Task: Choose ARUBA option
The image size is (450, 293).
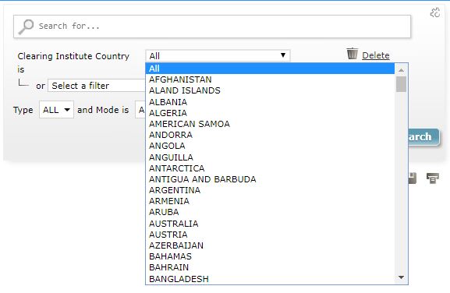Action: [270, 212]
